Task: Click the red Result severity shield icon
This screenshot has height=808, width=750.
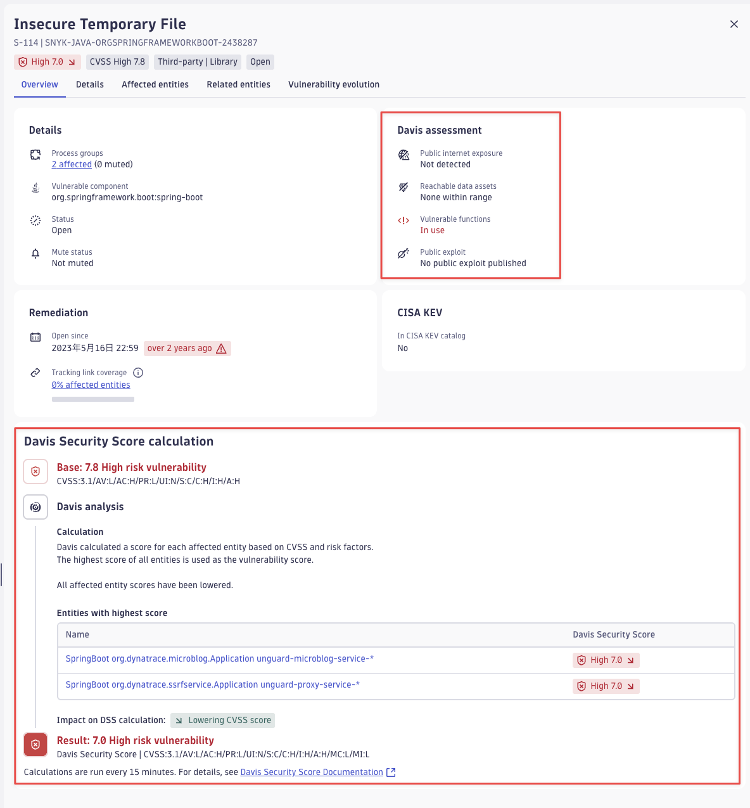Action: pos(35,745)
